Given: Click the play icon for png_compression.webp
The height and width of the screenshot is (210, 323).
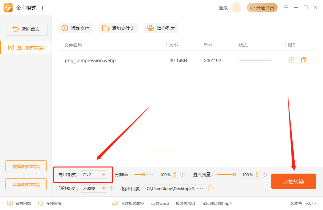Looking at the screenshot, I should pos(291,60).
